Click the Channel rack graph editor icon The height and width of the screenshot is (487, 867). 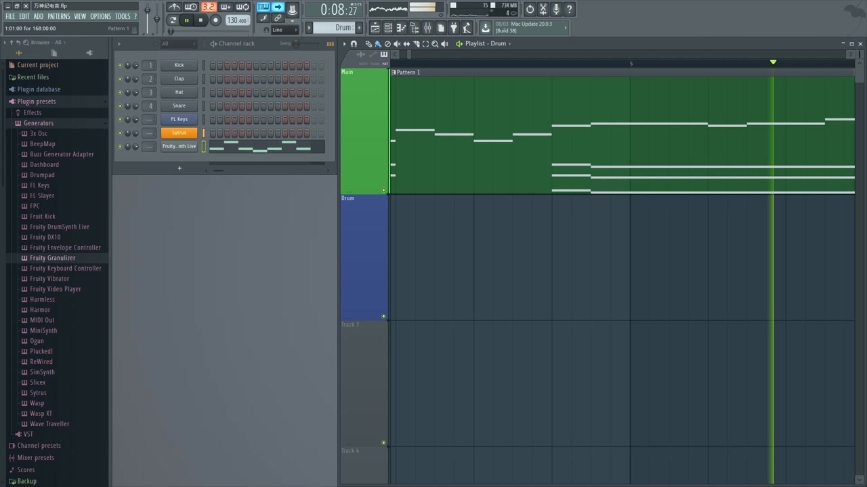[x=330, y=44]
